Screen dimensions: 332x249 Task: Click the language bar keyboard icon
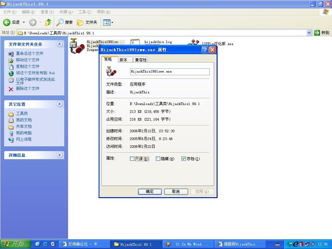point(278,244)
